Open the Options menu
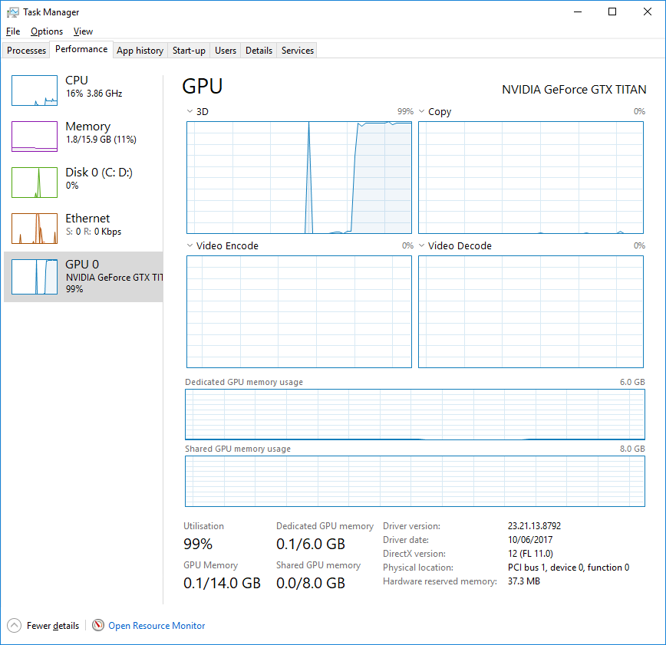Screen dimensions: 666x645 click(47, 31)
